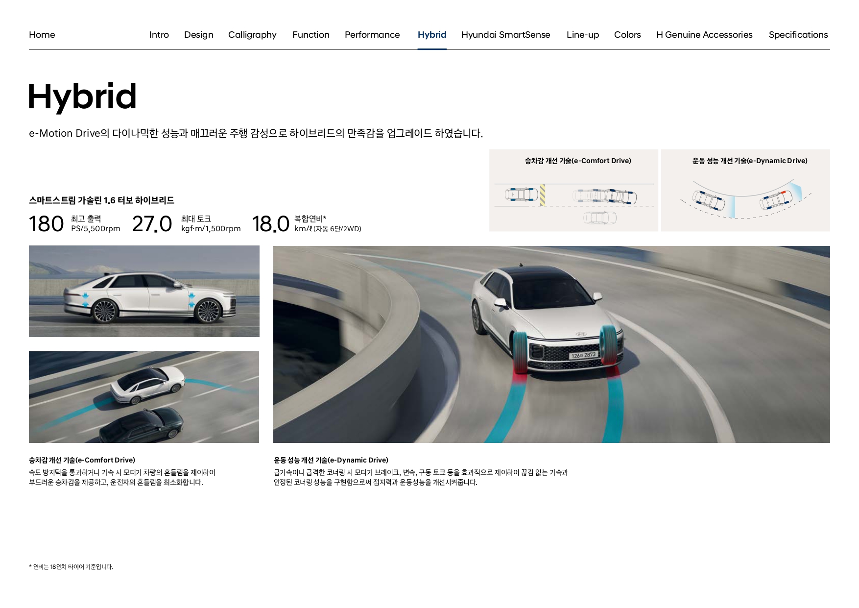
Task: Click the '승차감 개선 기술(e-Comfort Drive)' caption below photos
Action: click(x=82, y=460)
